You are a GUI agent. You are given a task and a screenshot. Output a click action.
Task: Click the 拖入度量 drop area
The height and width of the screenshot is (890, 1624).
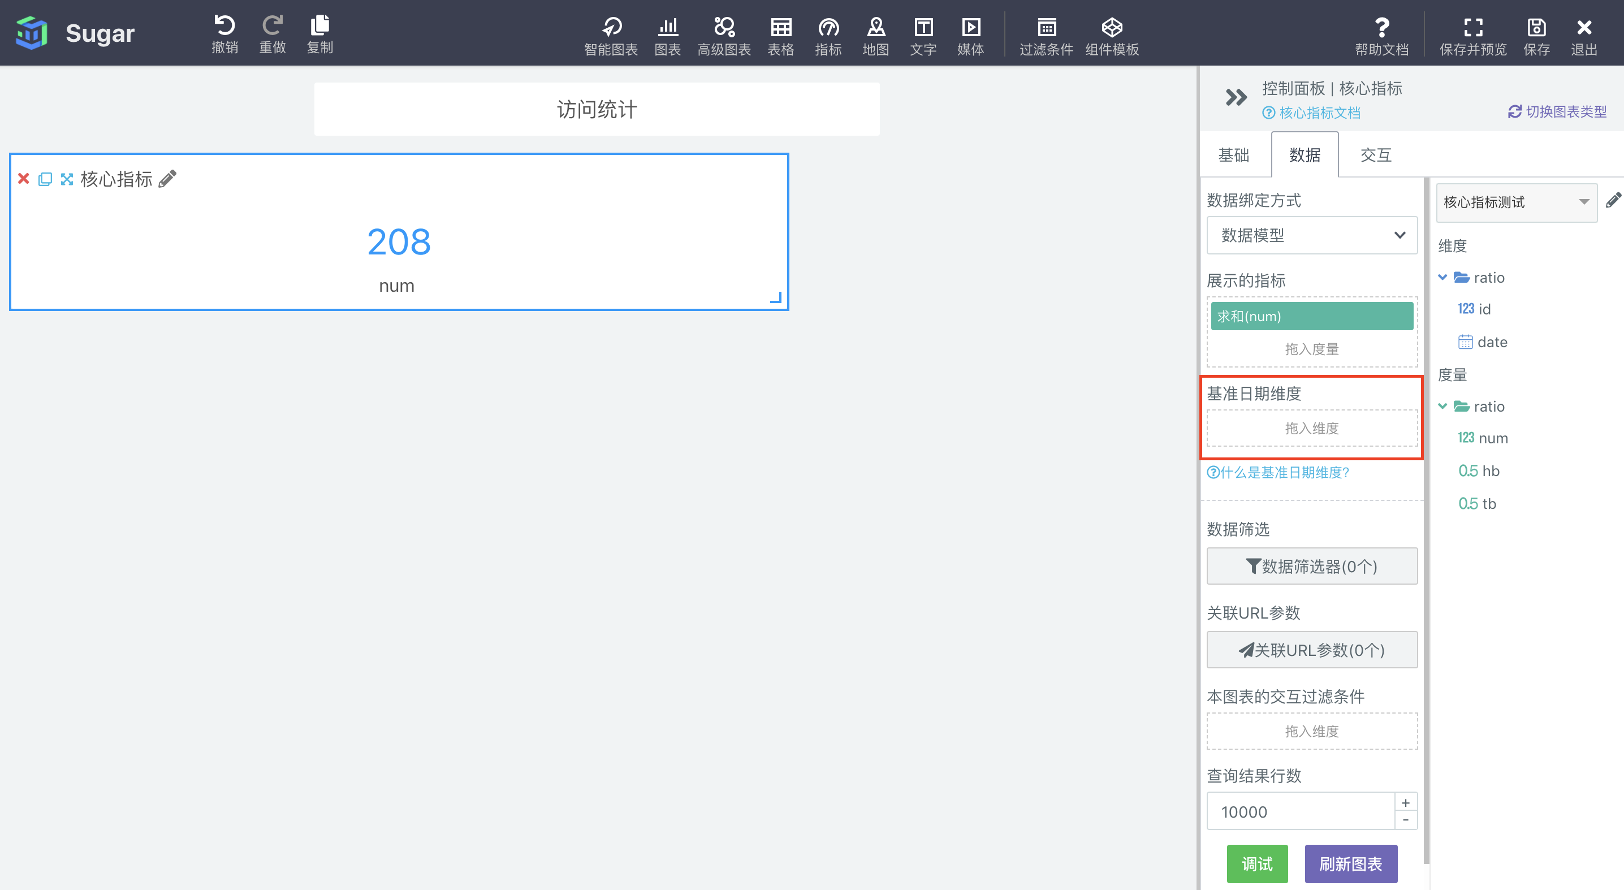(x=1312, y=348)
